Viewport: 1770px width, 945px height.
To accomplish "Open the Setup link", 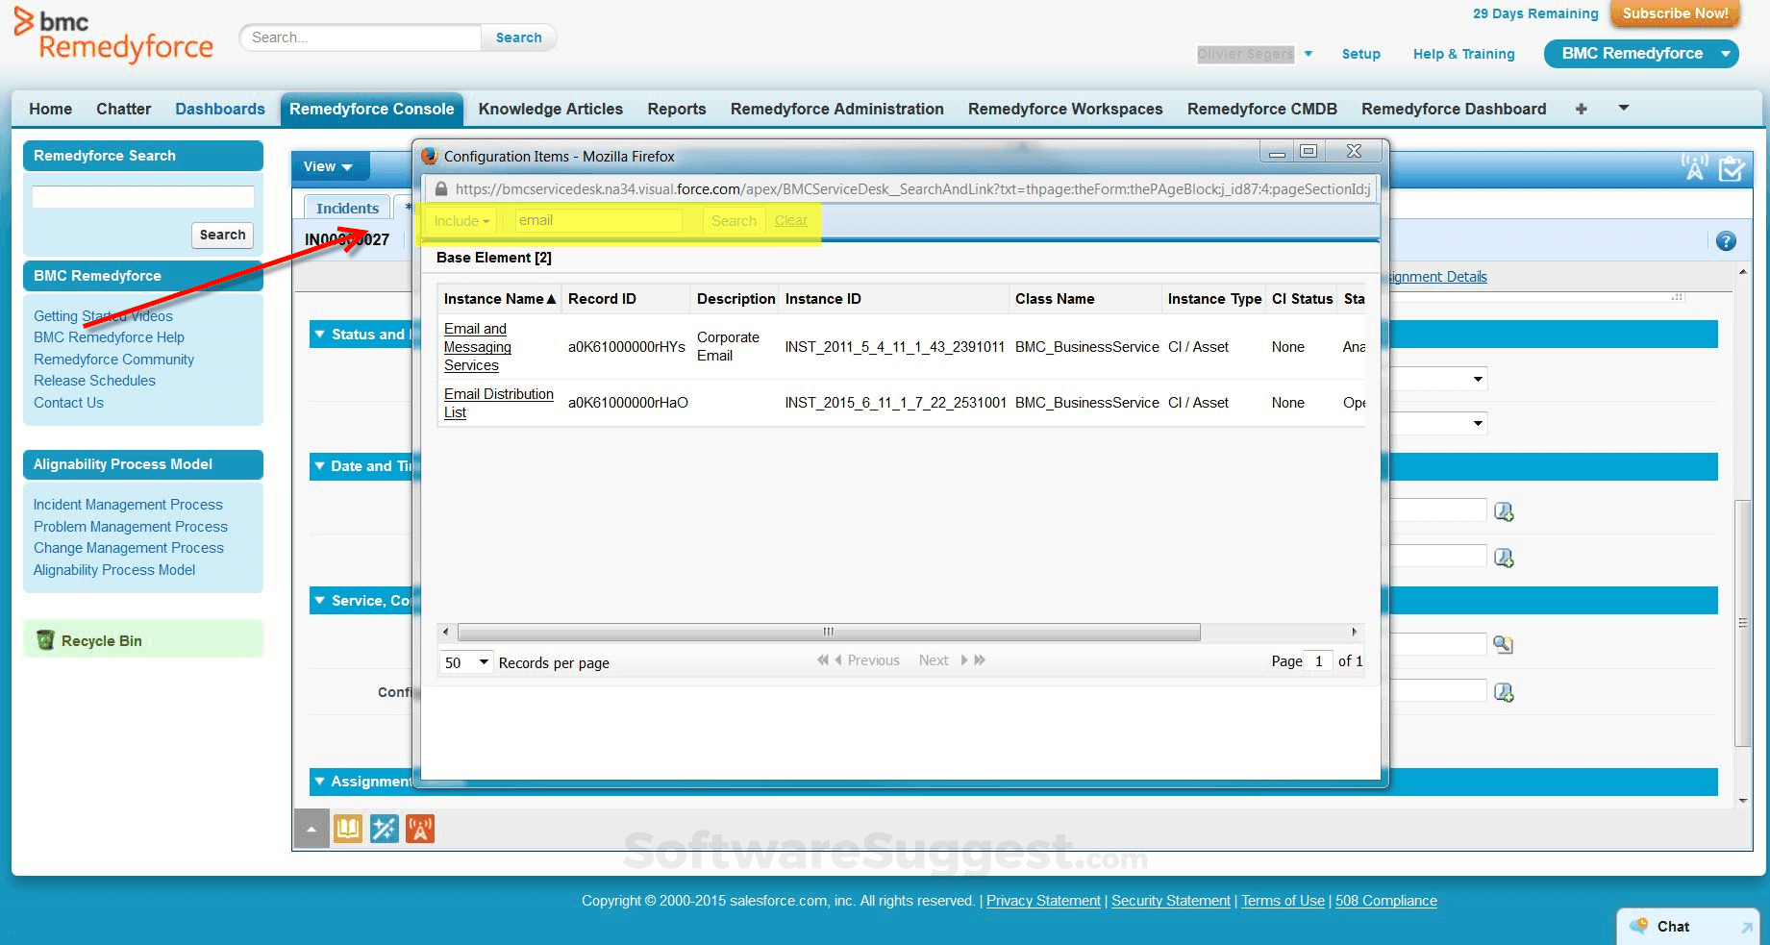I will 1361,54.
